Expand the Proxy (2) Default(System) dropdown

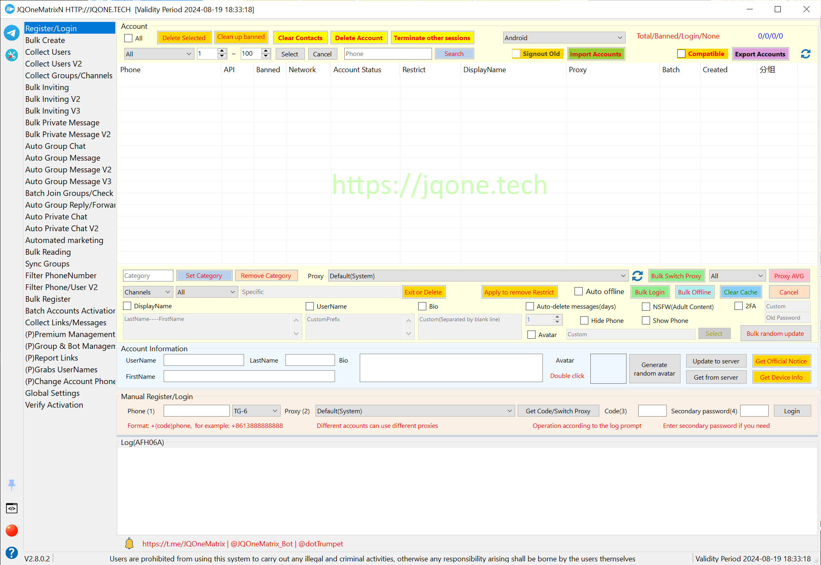coord(415,411)
